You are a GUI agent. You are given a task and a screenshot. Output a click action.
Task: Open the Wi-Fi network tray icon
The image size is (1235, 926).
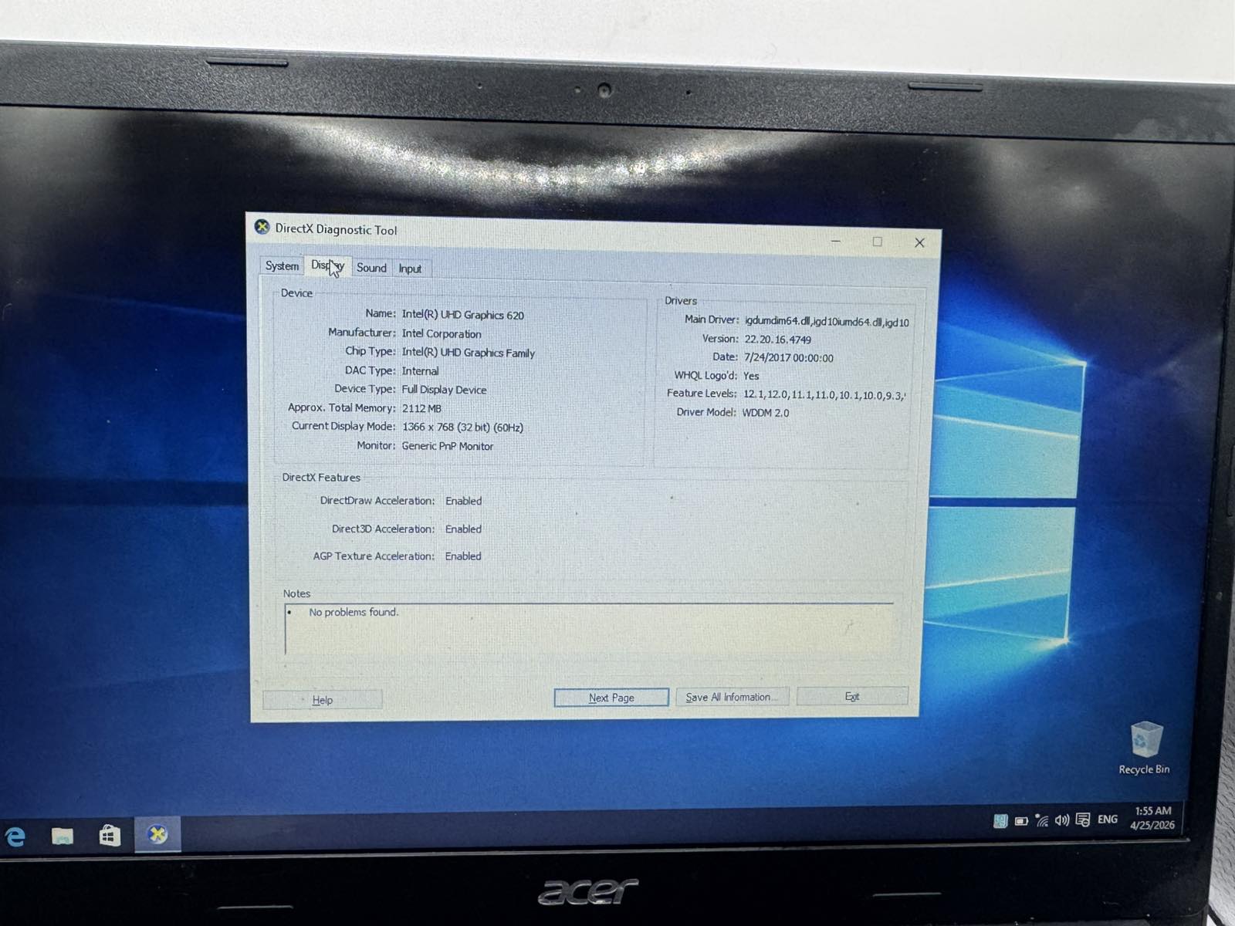tap(1042, 821)
